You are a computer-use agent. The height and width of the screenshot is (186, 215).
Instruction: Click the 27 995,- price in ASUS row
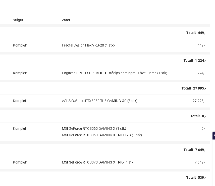click(x=199, y=101)
